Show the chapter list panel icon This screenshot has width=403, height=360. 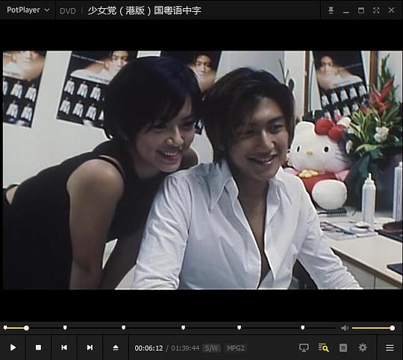[343, 347]
